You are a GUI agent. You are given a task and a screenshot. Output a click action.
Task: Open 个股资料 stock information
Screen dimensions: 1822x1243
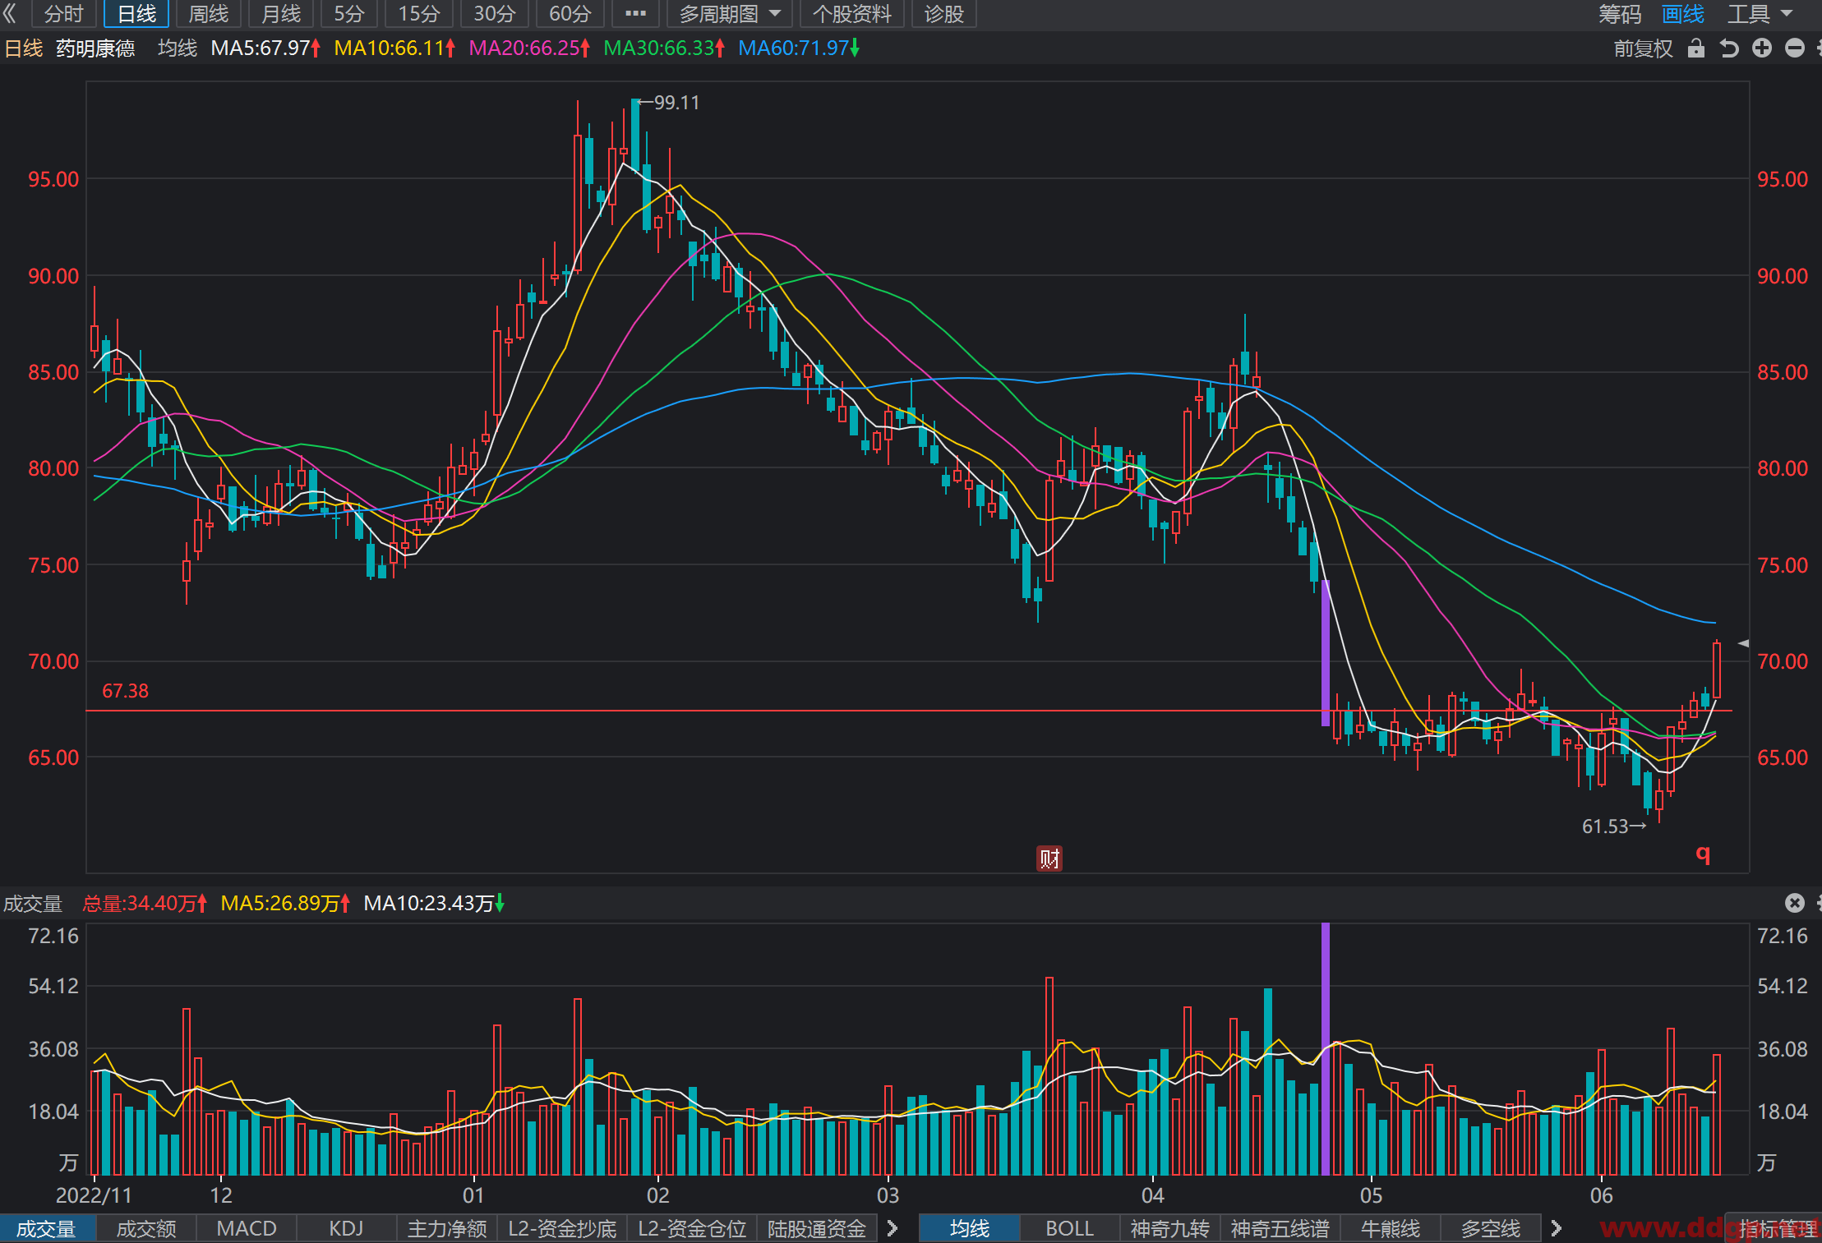pyautogui.click(x=852, y=14)
